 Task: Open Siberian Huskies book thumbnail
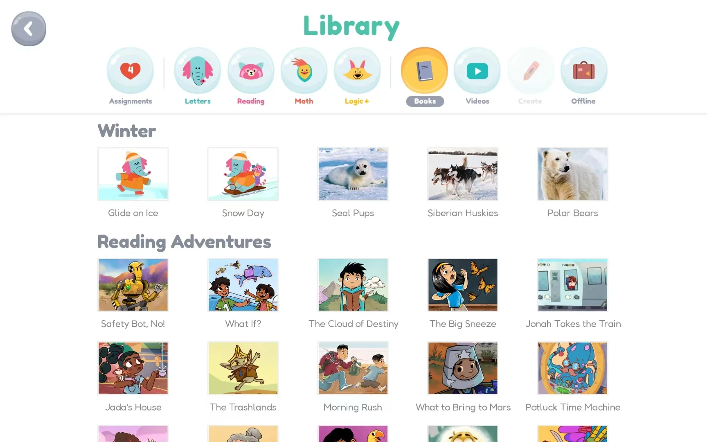(463, 174)
